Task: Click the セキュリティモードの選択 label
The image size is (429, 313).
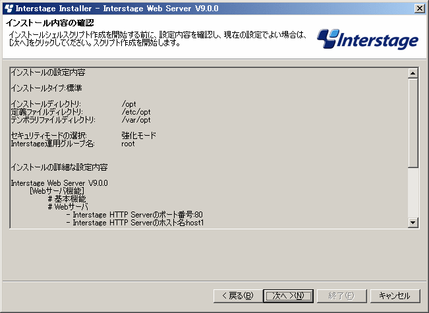Action: pos(49,136)
